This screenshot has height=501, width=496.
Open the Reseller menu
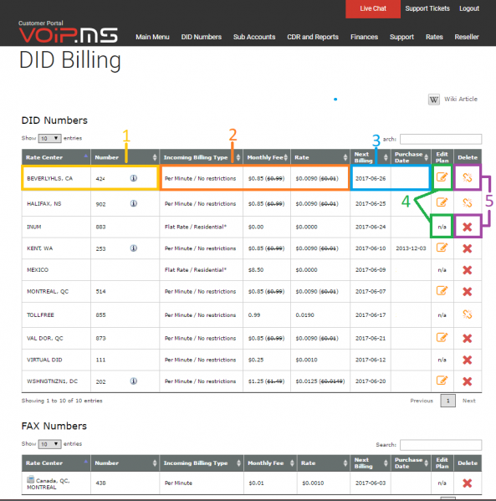coord(467,37)
